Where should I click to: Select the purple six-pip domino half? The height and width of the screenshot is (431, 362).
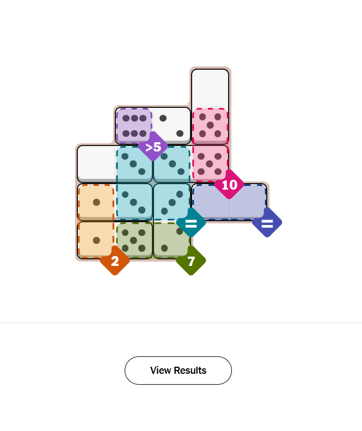coord(134,126)
